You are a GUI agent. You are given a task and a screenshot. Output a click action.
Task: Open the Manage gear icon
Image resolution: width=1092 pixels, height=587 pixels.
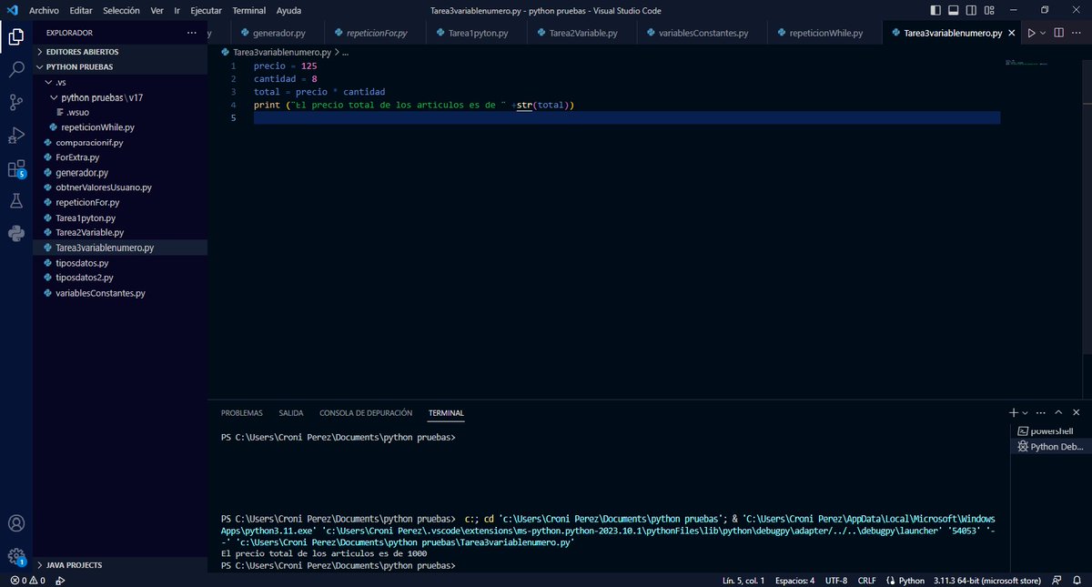[15, 556]
